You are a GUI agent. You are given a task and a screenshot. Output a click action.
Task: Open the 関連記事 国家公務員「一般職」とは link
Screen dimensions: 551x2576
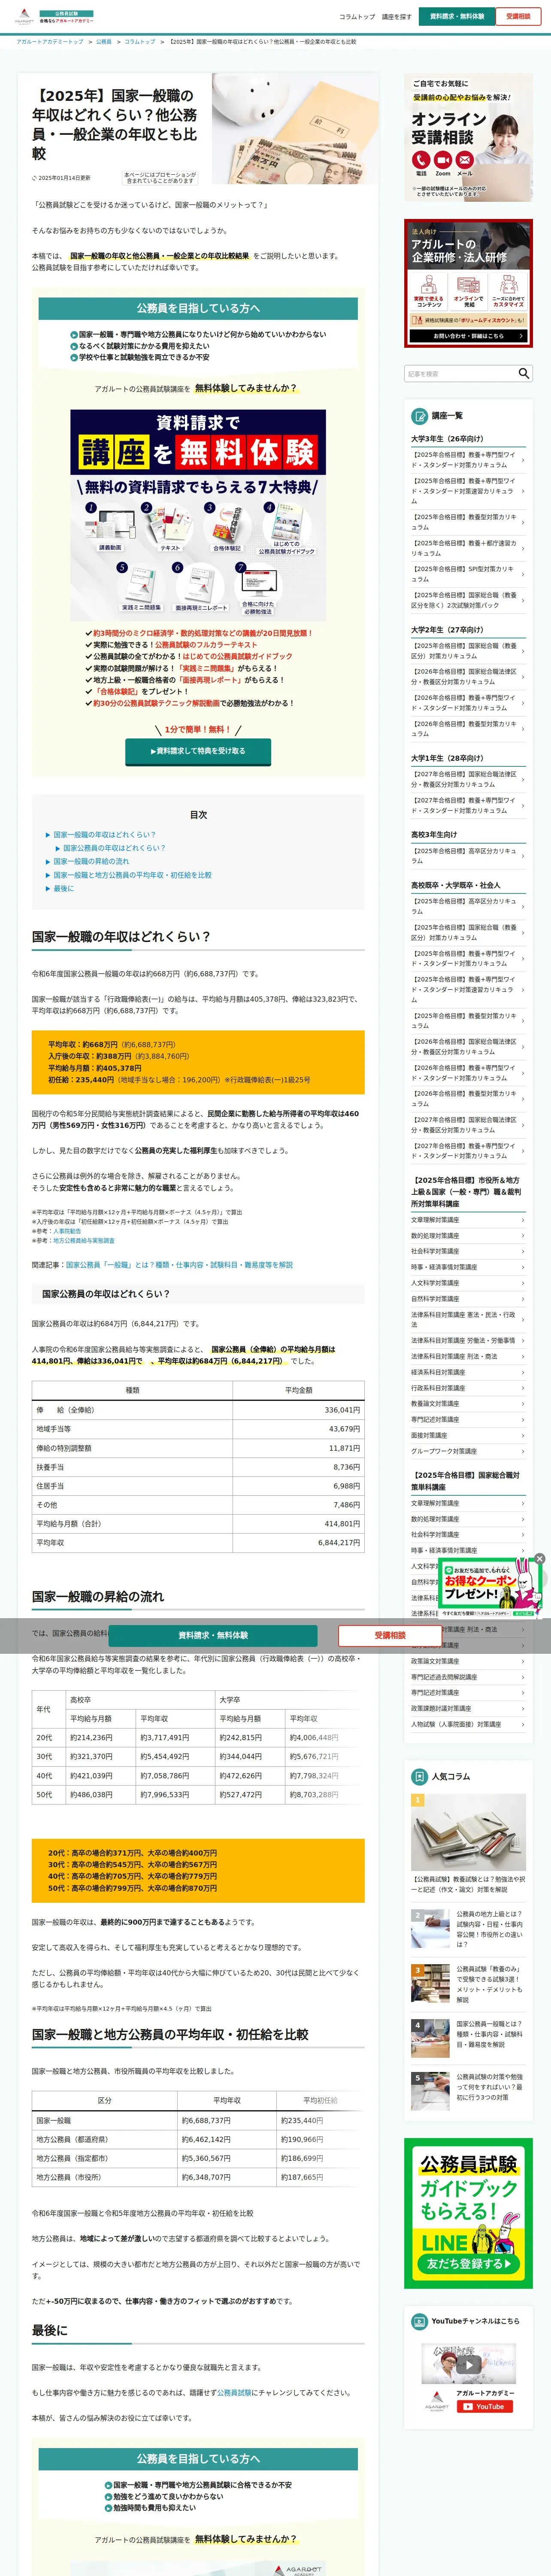[x=179, y=1265]
